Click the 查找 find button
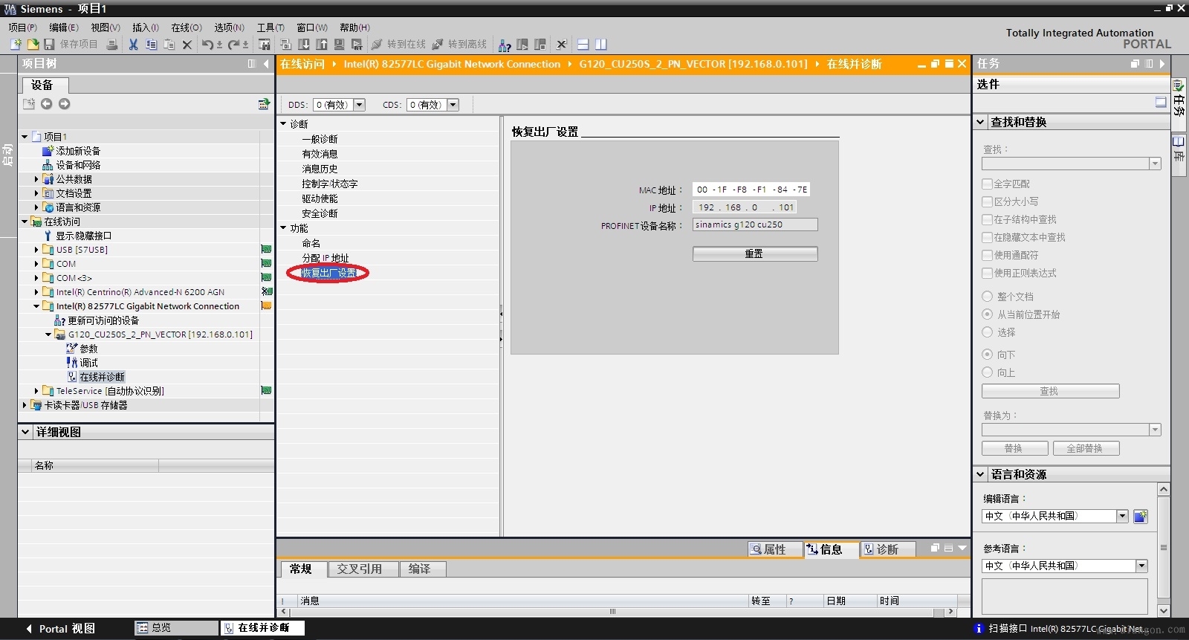Image resolution: width=1189 pixels, height=640 pixels. coord(1050,391)
